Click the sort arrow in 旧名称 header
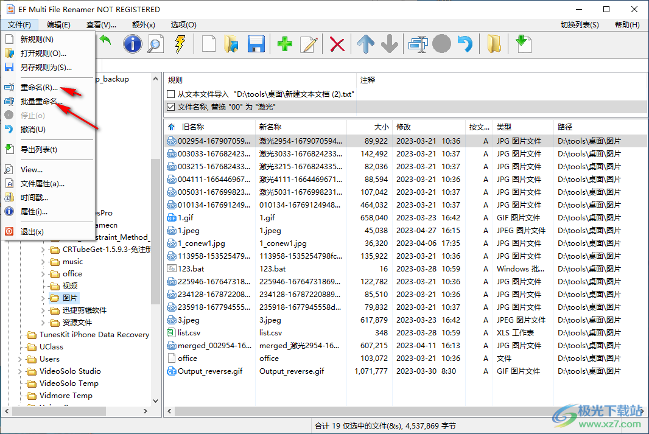649x434 pixels. coord(171,127)
